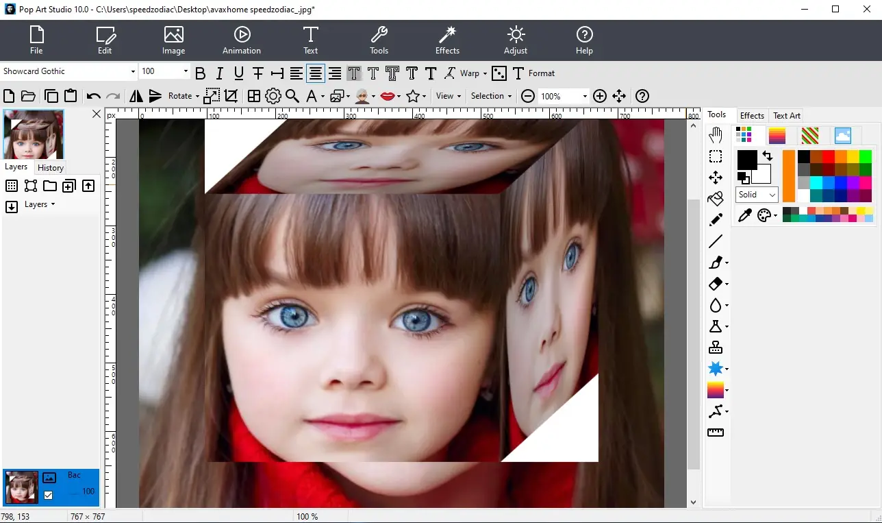
Task: Click the Crop tool icon
Action: click(231, 96)
